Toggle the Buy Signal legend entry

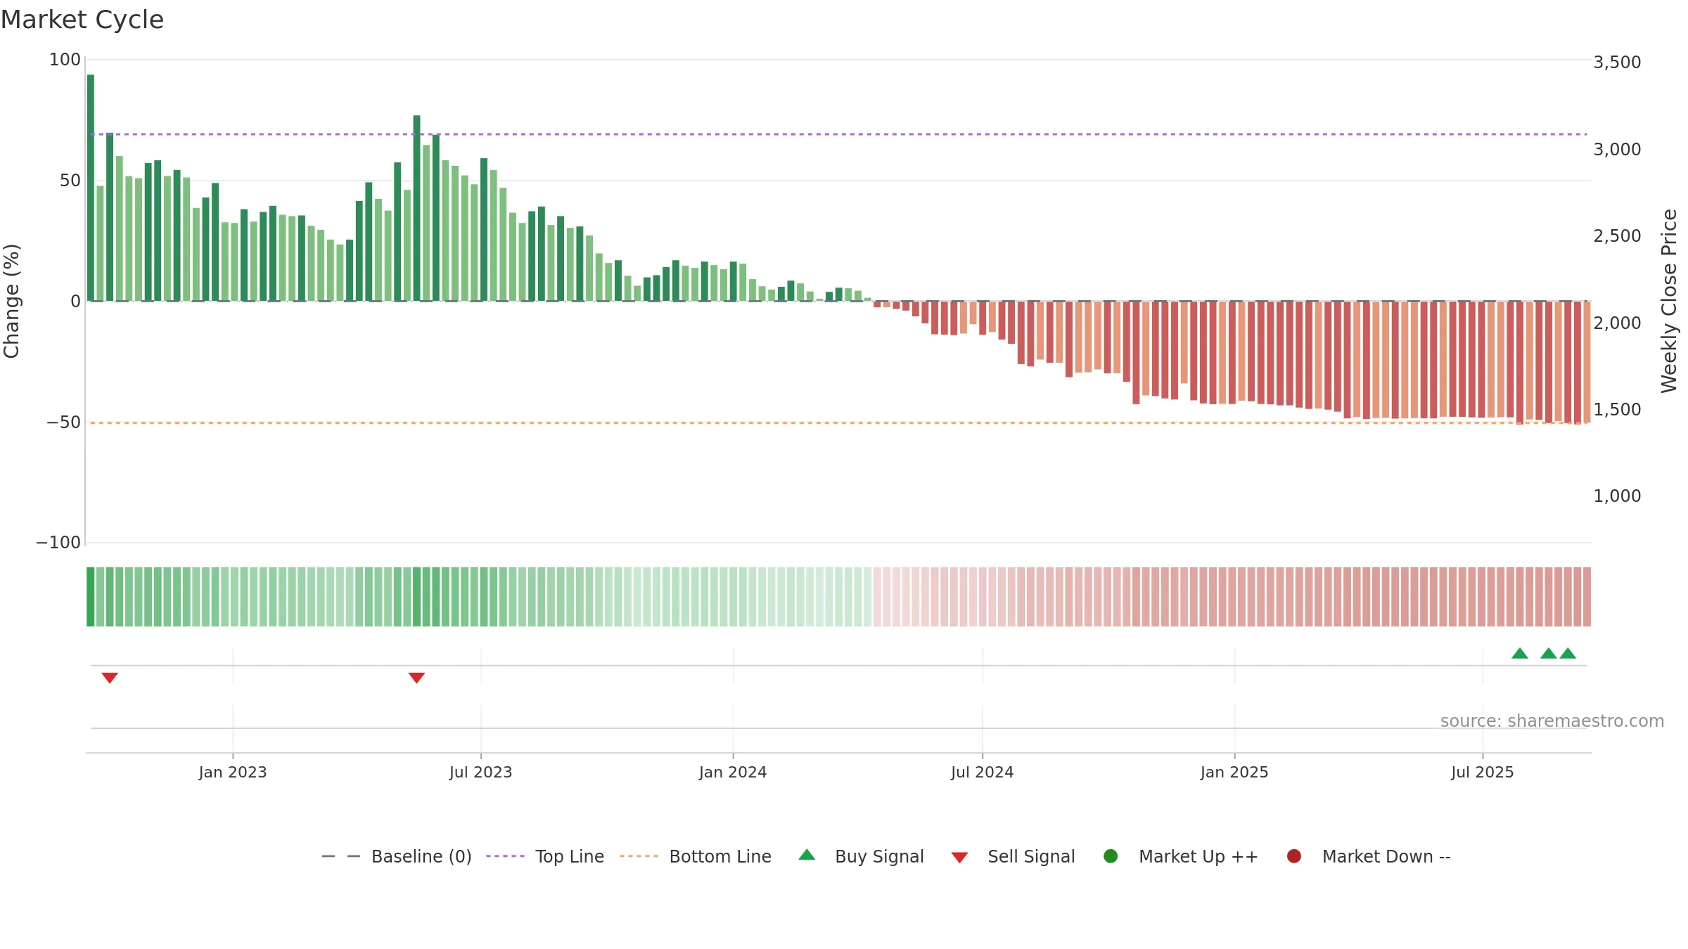click(x=862, y=856)
